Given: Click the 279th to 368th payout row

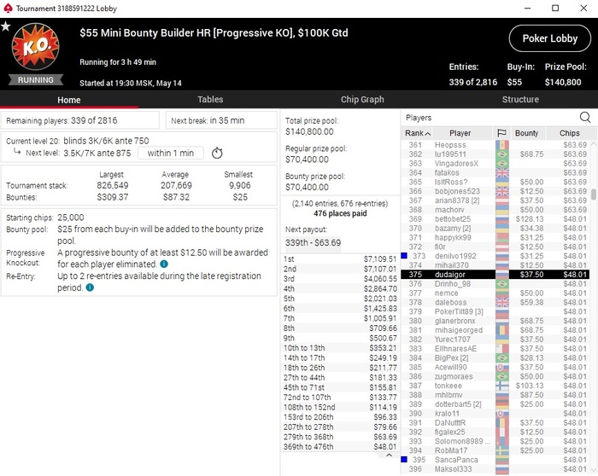Looking at the screenshot, I should tap(340, 437).
